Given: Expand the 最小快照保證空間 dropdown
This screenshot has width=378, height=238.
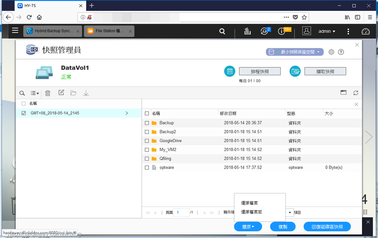Looking at the screenshot, I should point(295,52).
